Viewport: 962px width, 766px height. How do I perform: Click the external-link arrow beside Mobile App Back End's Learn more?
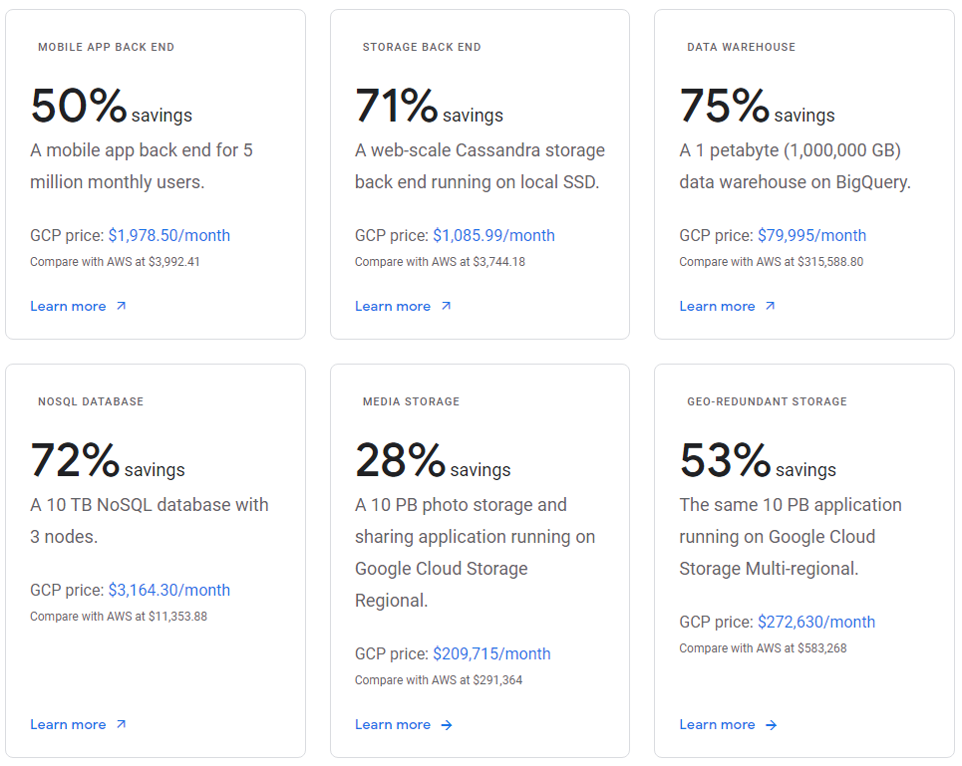(x=122, y=306)
